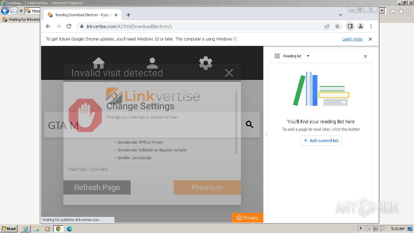The width and height of the screenshot is (414, 233).
Task: Open Internet Explorer favorites star
Action: [401, 11]
